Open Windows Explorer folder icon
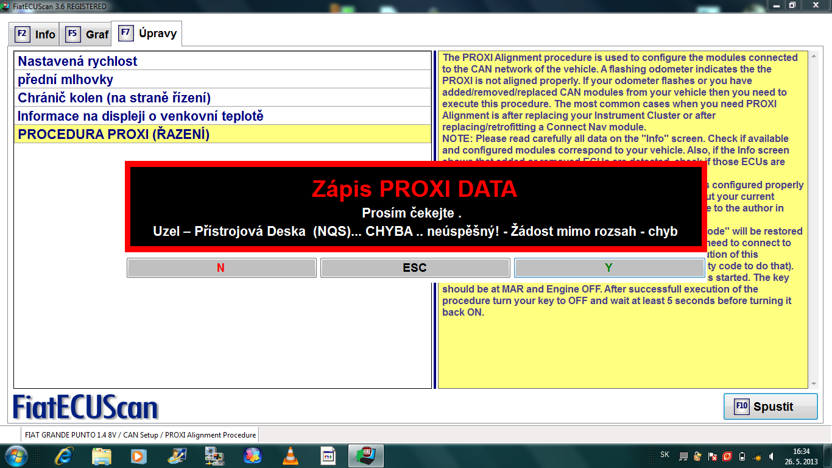832x468 pixels. coord(101,455)
